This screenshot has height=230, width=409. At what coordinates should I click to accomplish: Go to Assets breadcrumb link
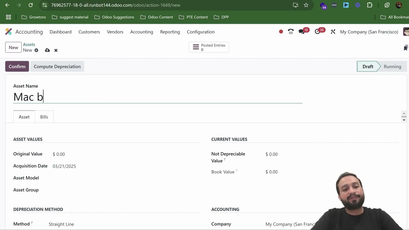[x=29, y=44]
